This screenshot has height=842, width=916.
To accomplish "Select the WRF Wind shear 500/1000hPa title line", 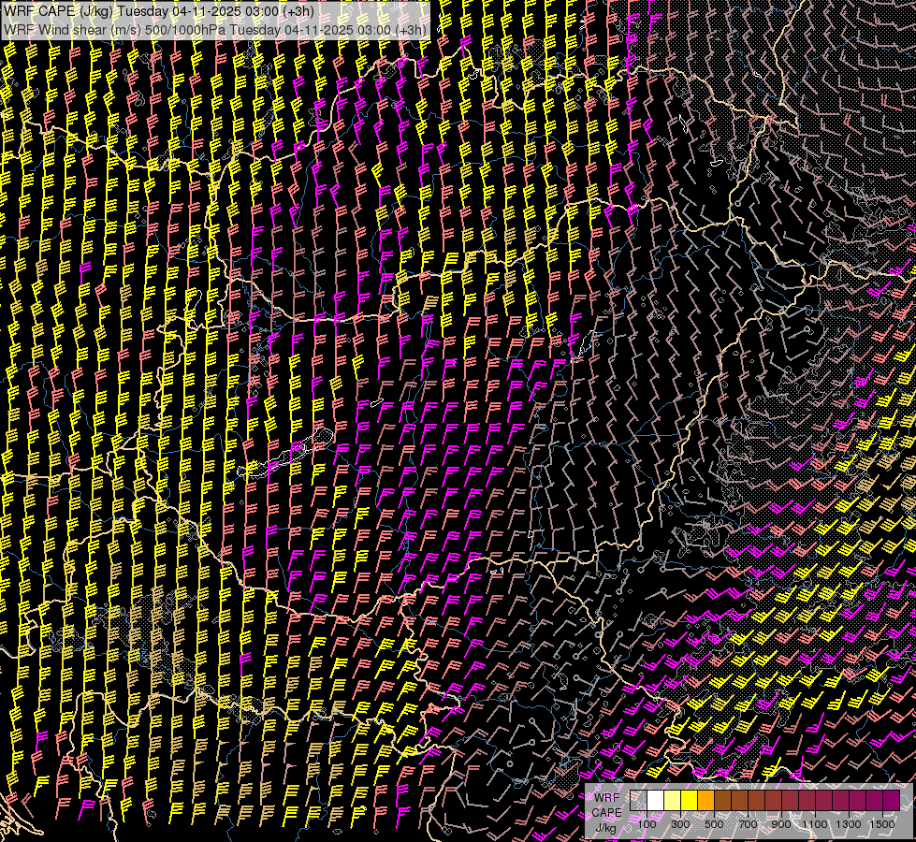I will tap(216, 29).
